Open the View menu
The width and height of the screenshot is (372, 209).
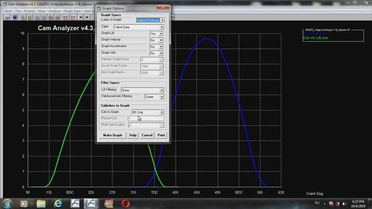pyautogui.click(x=41, y=11)
